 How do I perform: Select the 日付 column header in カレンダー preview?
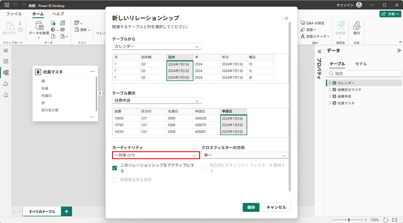click(180, 57)
